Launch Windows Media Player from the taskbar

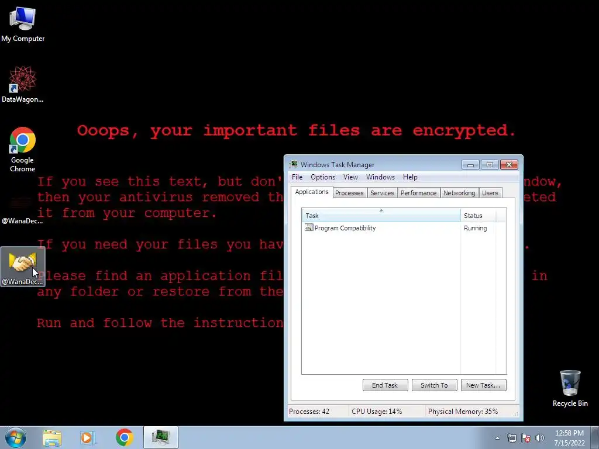pos(88,438)
